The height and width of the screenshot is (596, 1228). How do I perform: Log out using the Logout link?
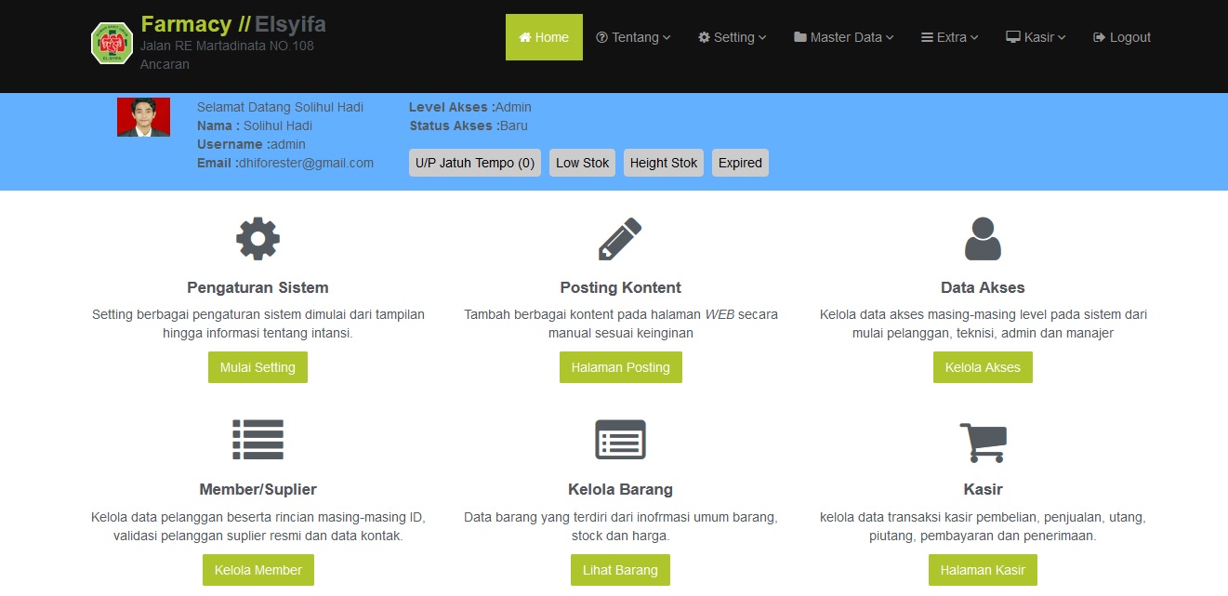(1122, 37)
